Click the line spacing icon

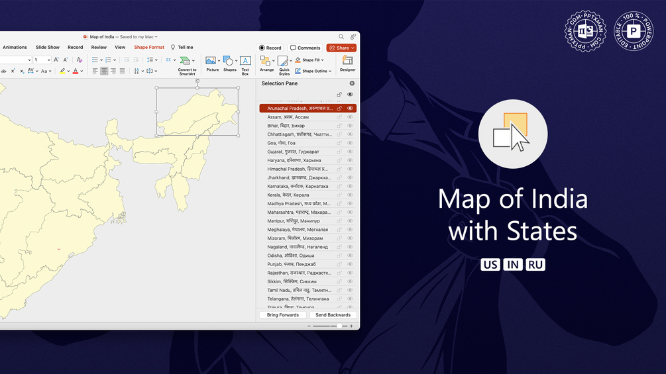(x=150, y=60)
